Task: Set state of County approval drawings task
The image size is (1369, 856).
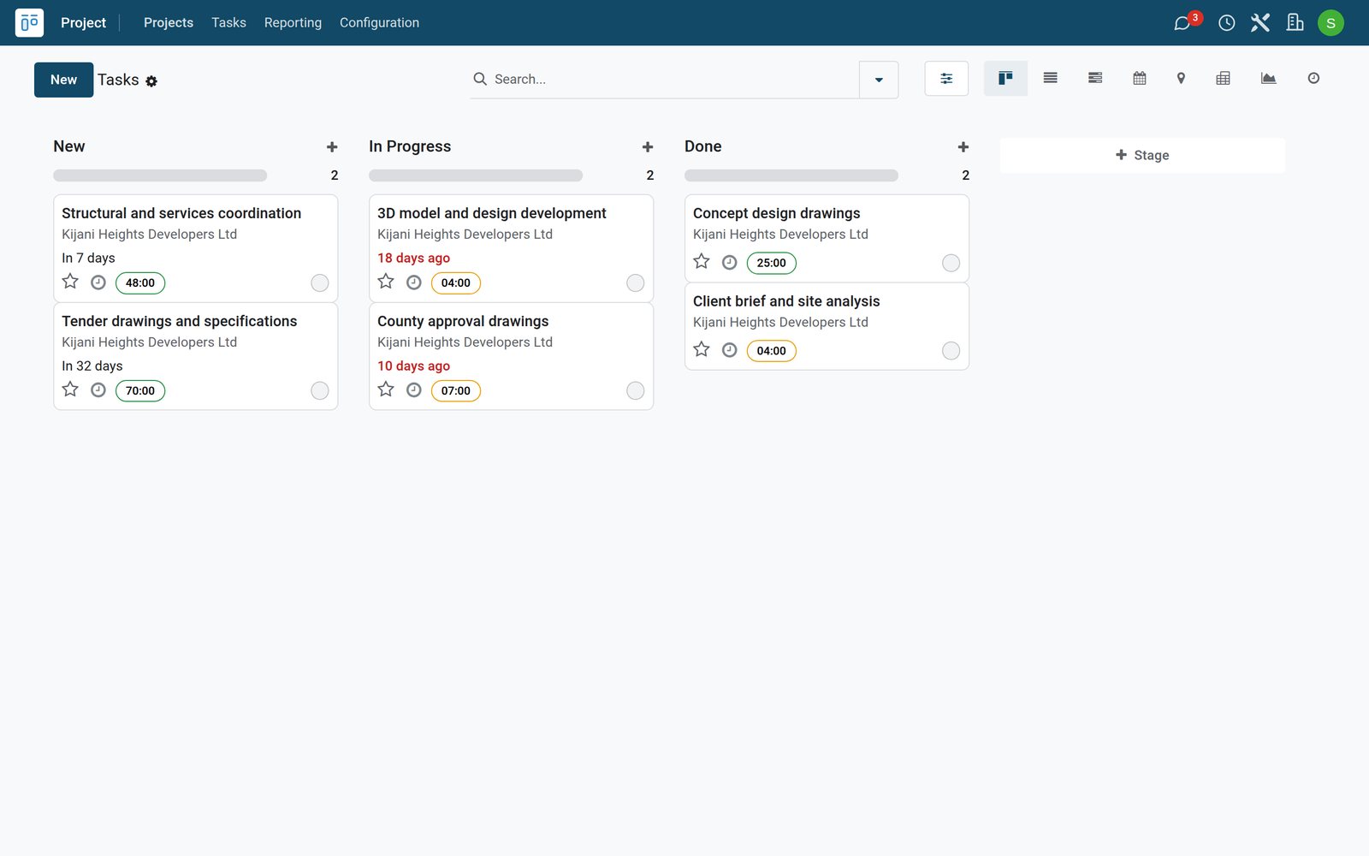Action: pyautogui.click(x=636, y=391)
